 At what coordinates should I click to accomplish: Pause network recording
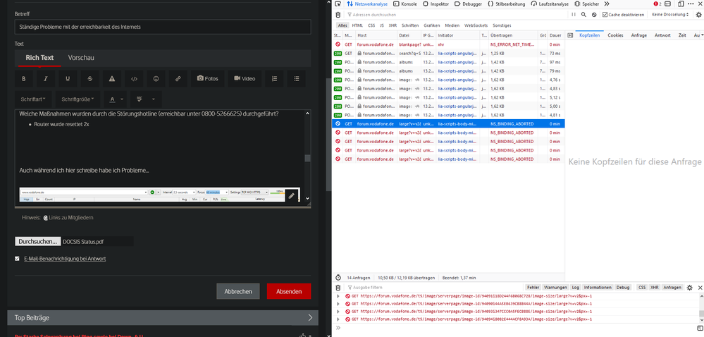[x=574, y=15]
